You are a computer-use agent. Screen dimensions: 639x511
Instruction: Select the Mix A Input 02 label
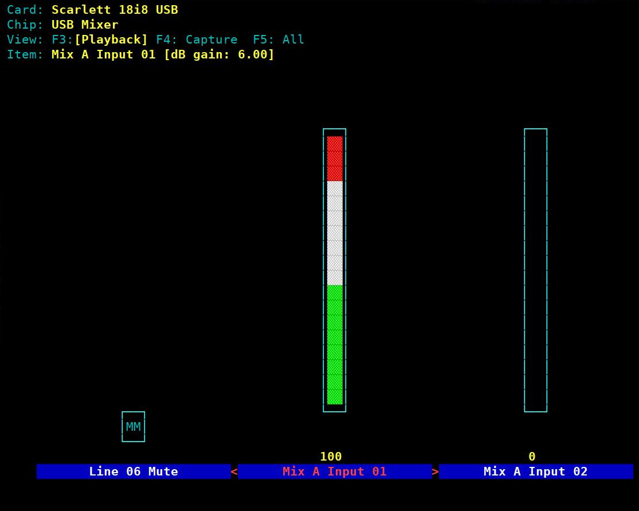tap(536, 471)
